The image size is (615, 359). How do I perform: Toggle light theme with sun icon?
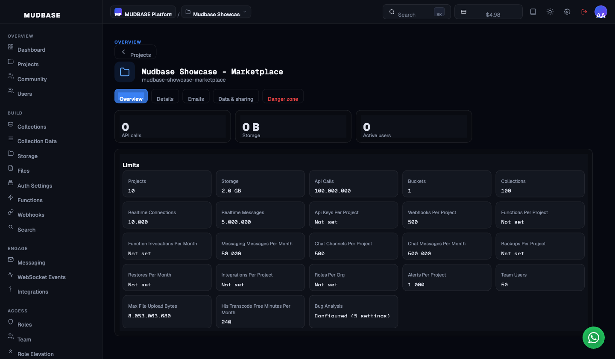click(550, 12)
